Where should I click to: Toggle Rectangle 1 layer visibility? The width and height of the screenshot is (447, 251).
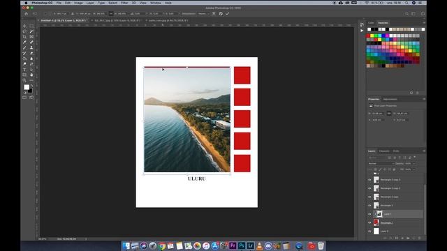tap(369, 222)
